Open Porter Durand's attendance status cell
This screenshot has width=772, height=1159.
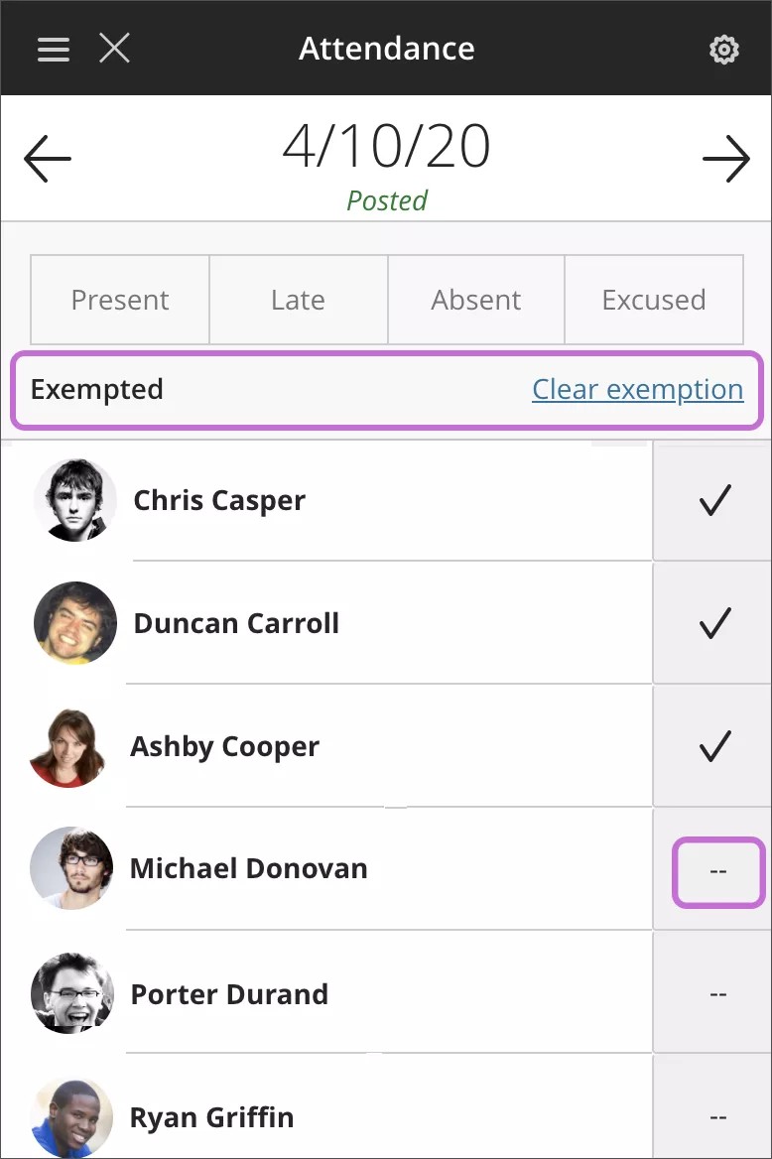point(718,993)
